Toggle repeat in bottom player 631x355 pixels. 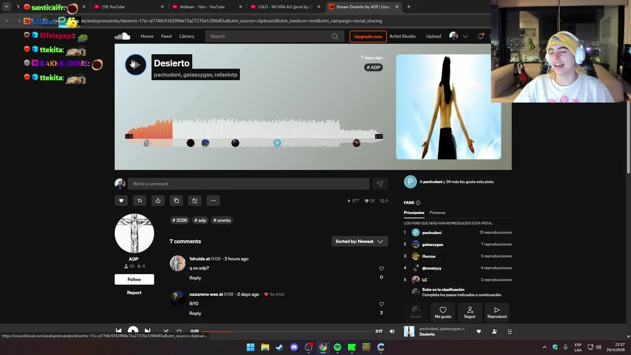[x=179, y=331]
